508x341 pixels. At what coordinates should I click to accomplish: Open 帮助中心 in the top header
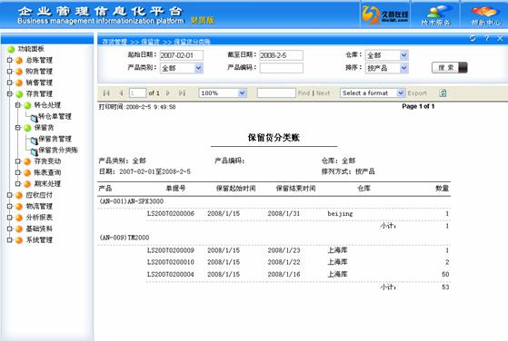pos(485,15)
